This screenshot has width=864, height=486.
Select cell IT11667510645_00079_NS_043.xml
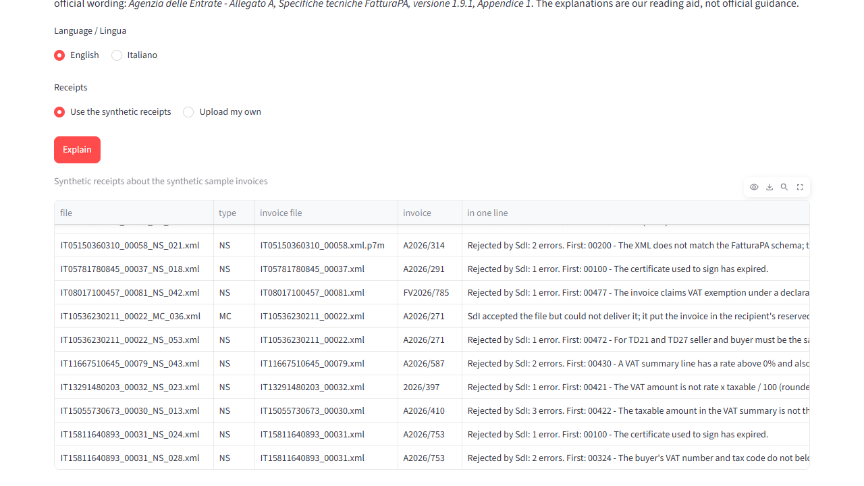(x=134, y=364)
